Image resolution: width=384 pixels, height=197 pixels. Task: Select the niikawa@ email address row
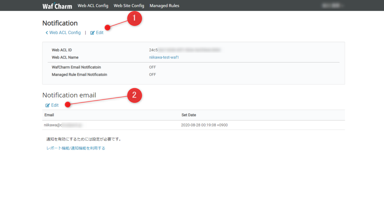tap(63, 125)
